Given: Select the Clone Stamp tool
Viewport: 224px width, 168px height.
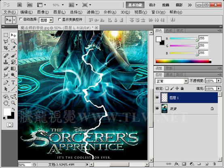Looking at the screenshot, I should click(6, 62).
